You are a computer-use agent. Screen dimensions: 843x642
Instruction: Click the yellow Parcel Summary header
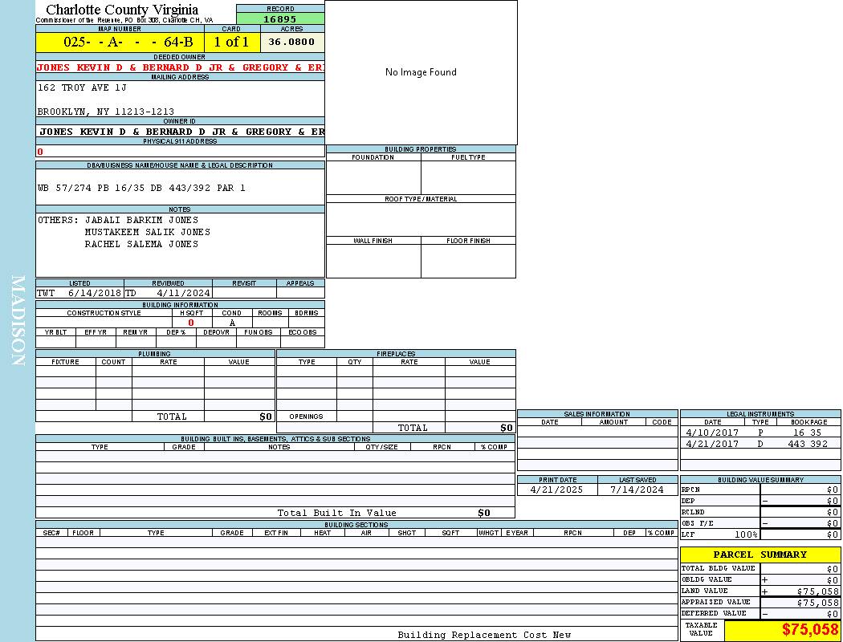coord(760,555)
